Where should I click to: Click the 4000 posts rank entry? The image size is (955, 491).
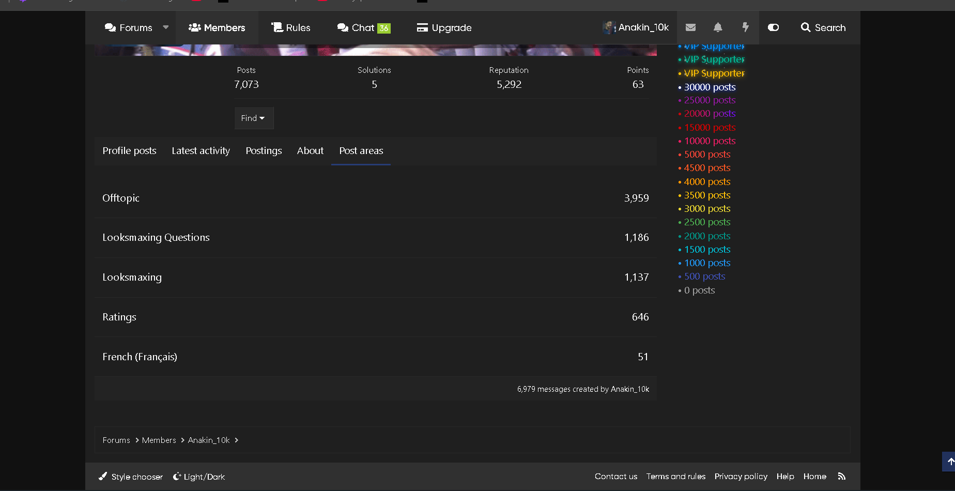[x=707, y=182]
